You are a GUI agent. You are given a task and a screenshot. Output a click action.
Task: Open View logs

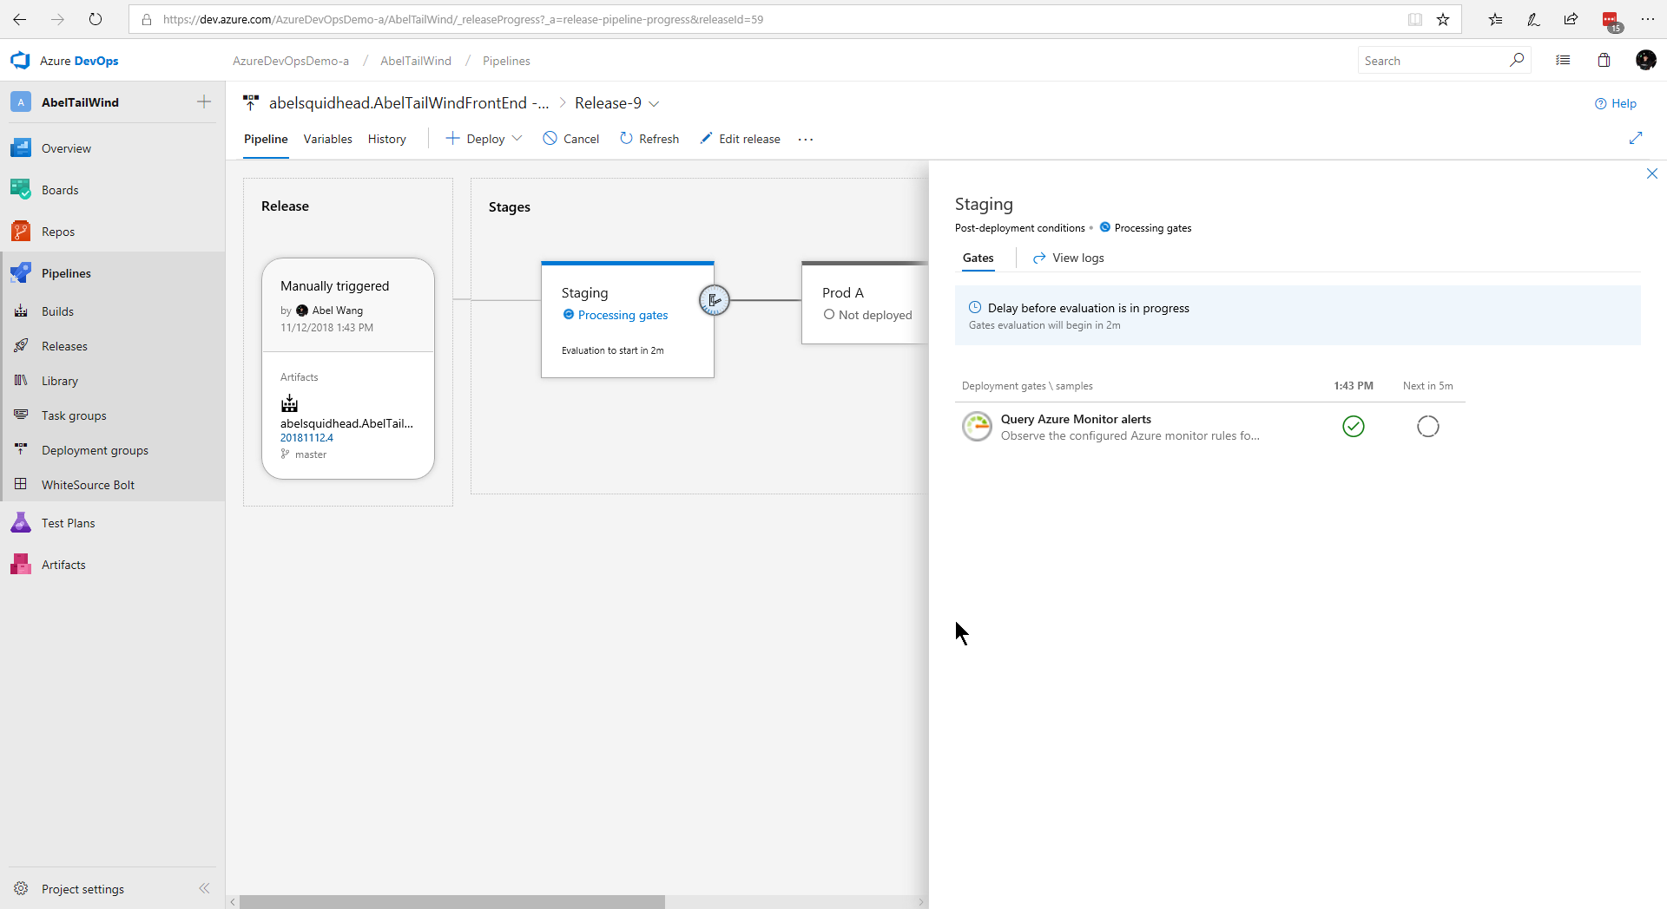click(x=1068, y=258)
